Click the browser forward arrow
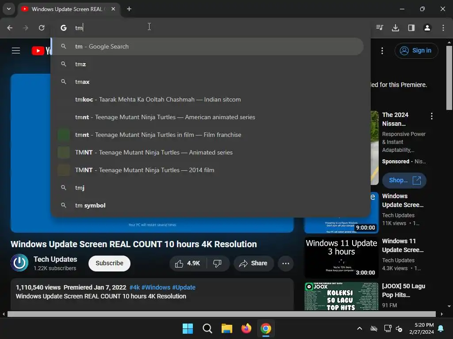 [26, 28]
